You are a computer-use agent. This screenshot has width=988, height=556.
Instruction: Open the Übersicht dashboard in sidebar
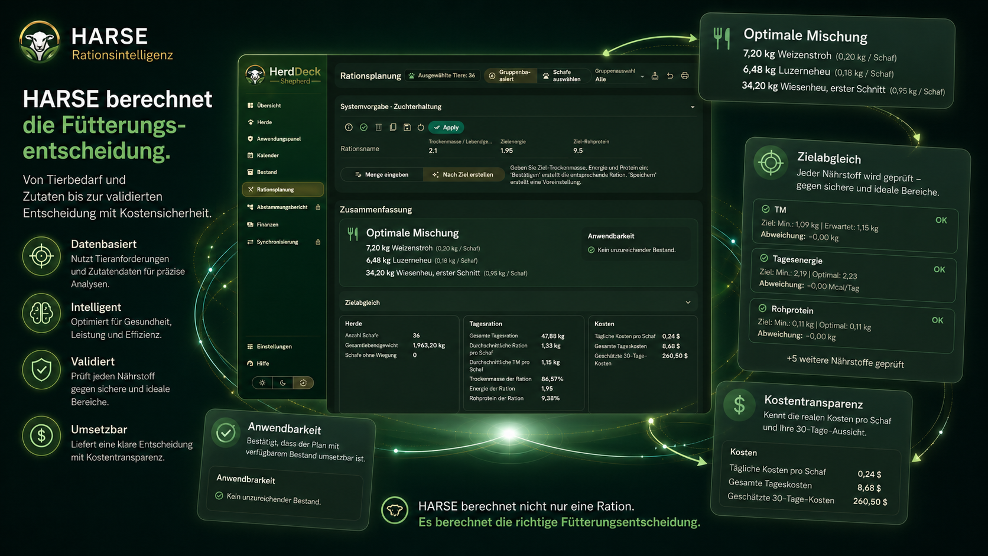pyautogui.click(x=264, y=106)
